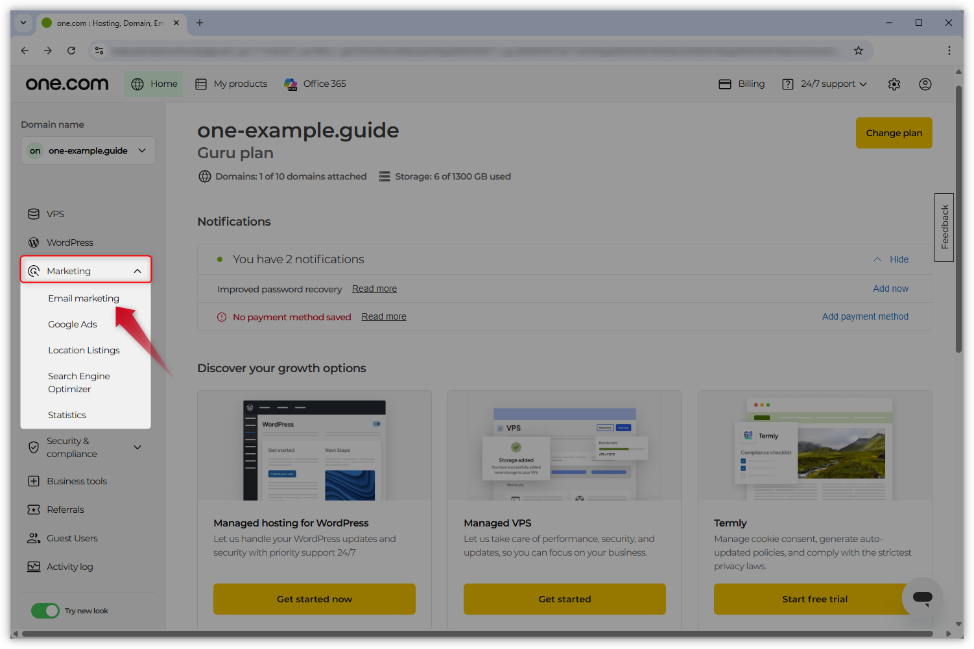Click the Storage icon under Guru plan

point(385,176)
